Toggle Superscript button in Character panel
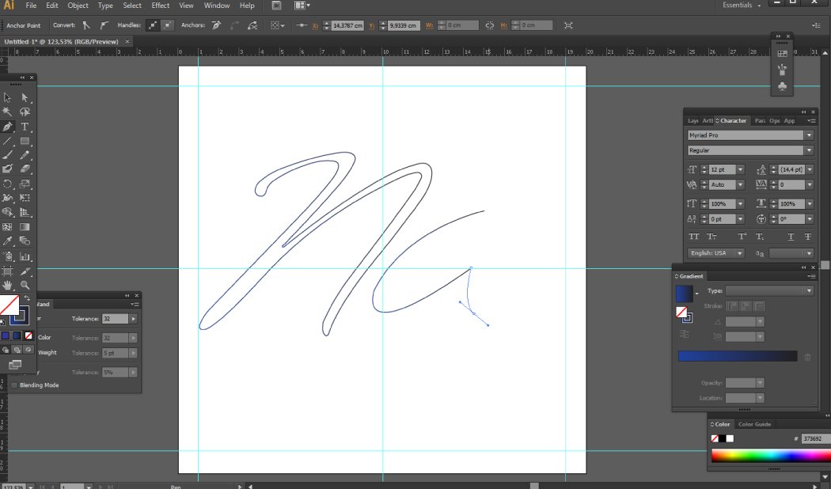831x489 pixels. click(742, 237)
